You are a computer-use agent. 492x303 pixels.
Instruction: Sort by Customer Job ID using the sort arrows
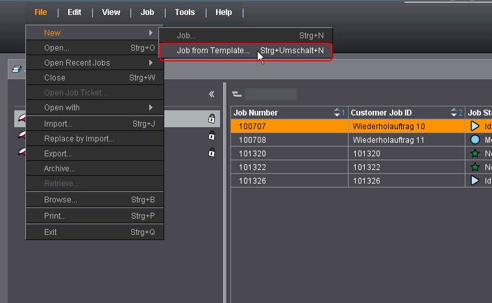click(x=454, y=112)
